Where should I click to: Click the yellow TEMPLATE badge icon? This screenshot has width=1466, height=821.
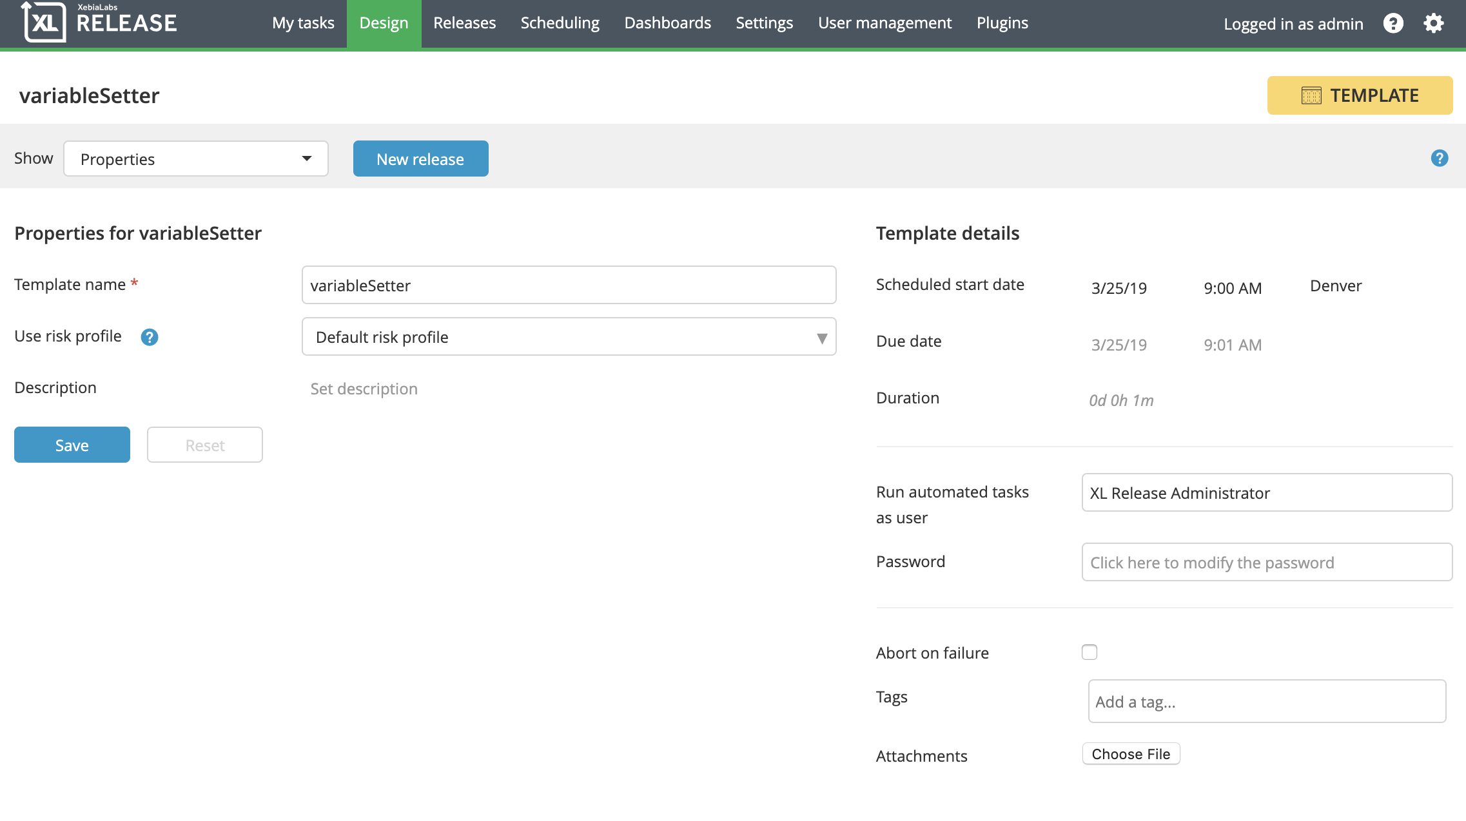(1311, 95)
